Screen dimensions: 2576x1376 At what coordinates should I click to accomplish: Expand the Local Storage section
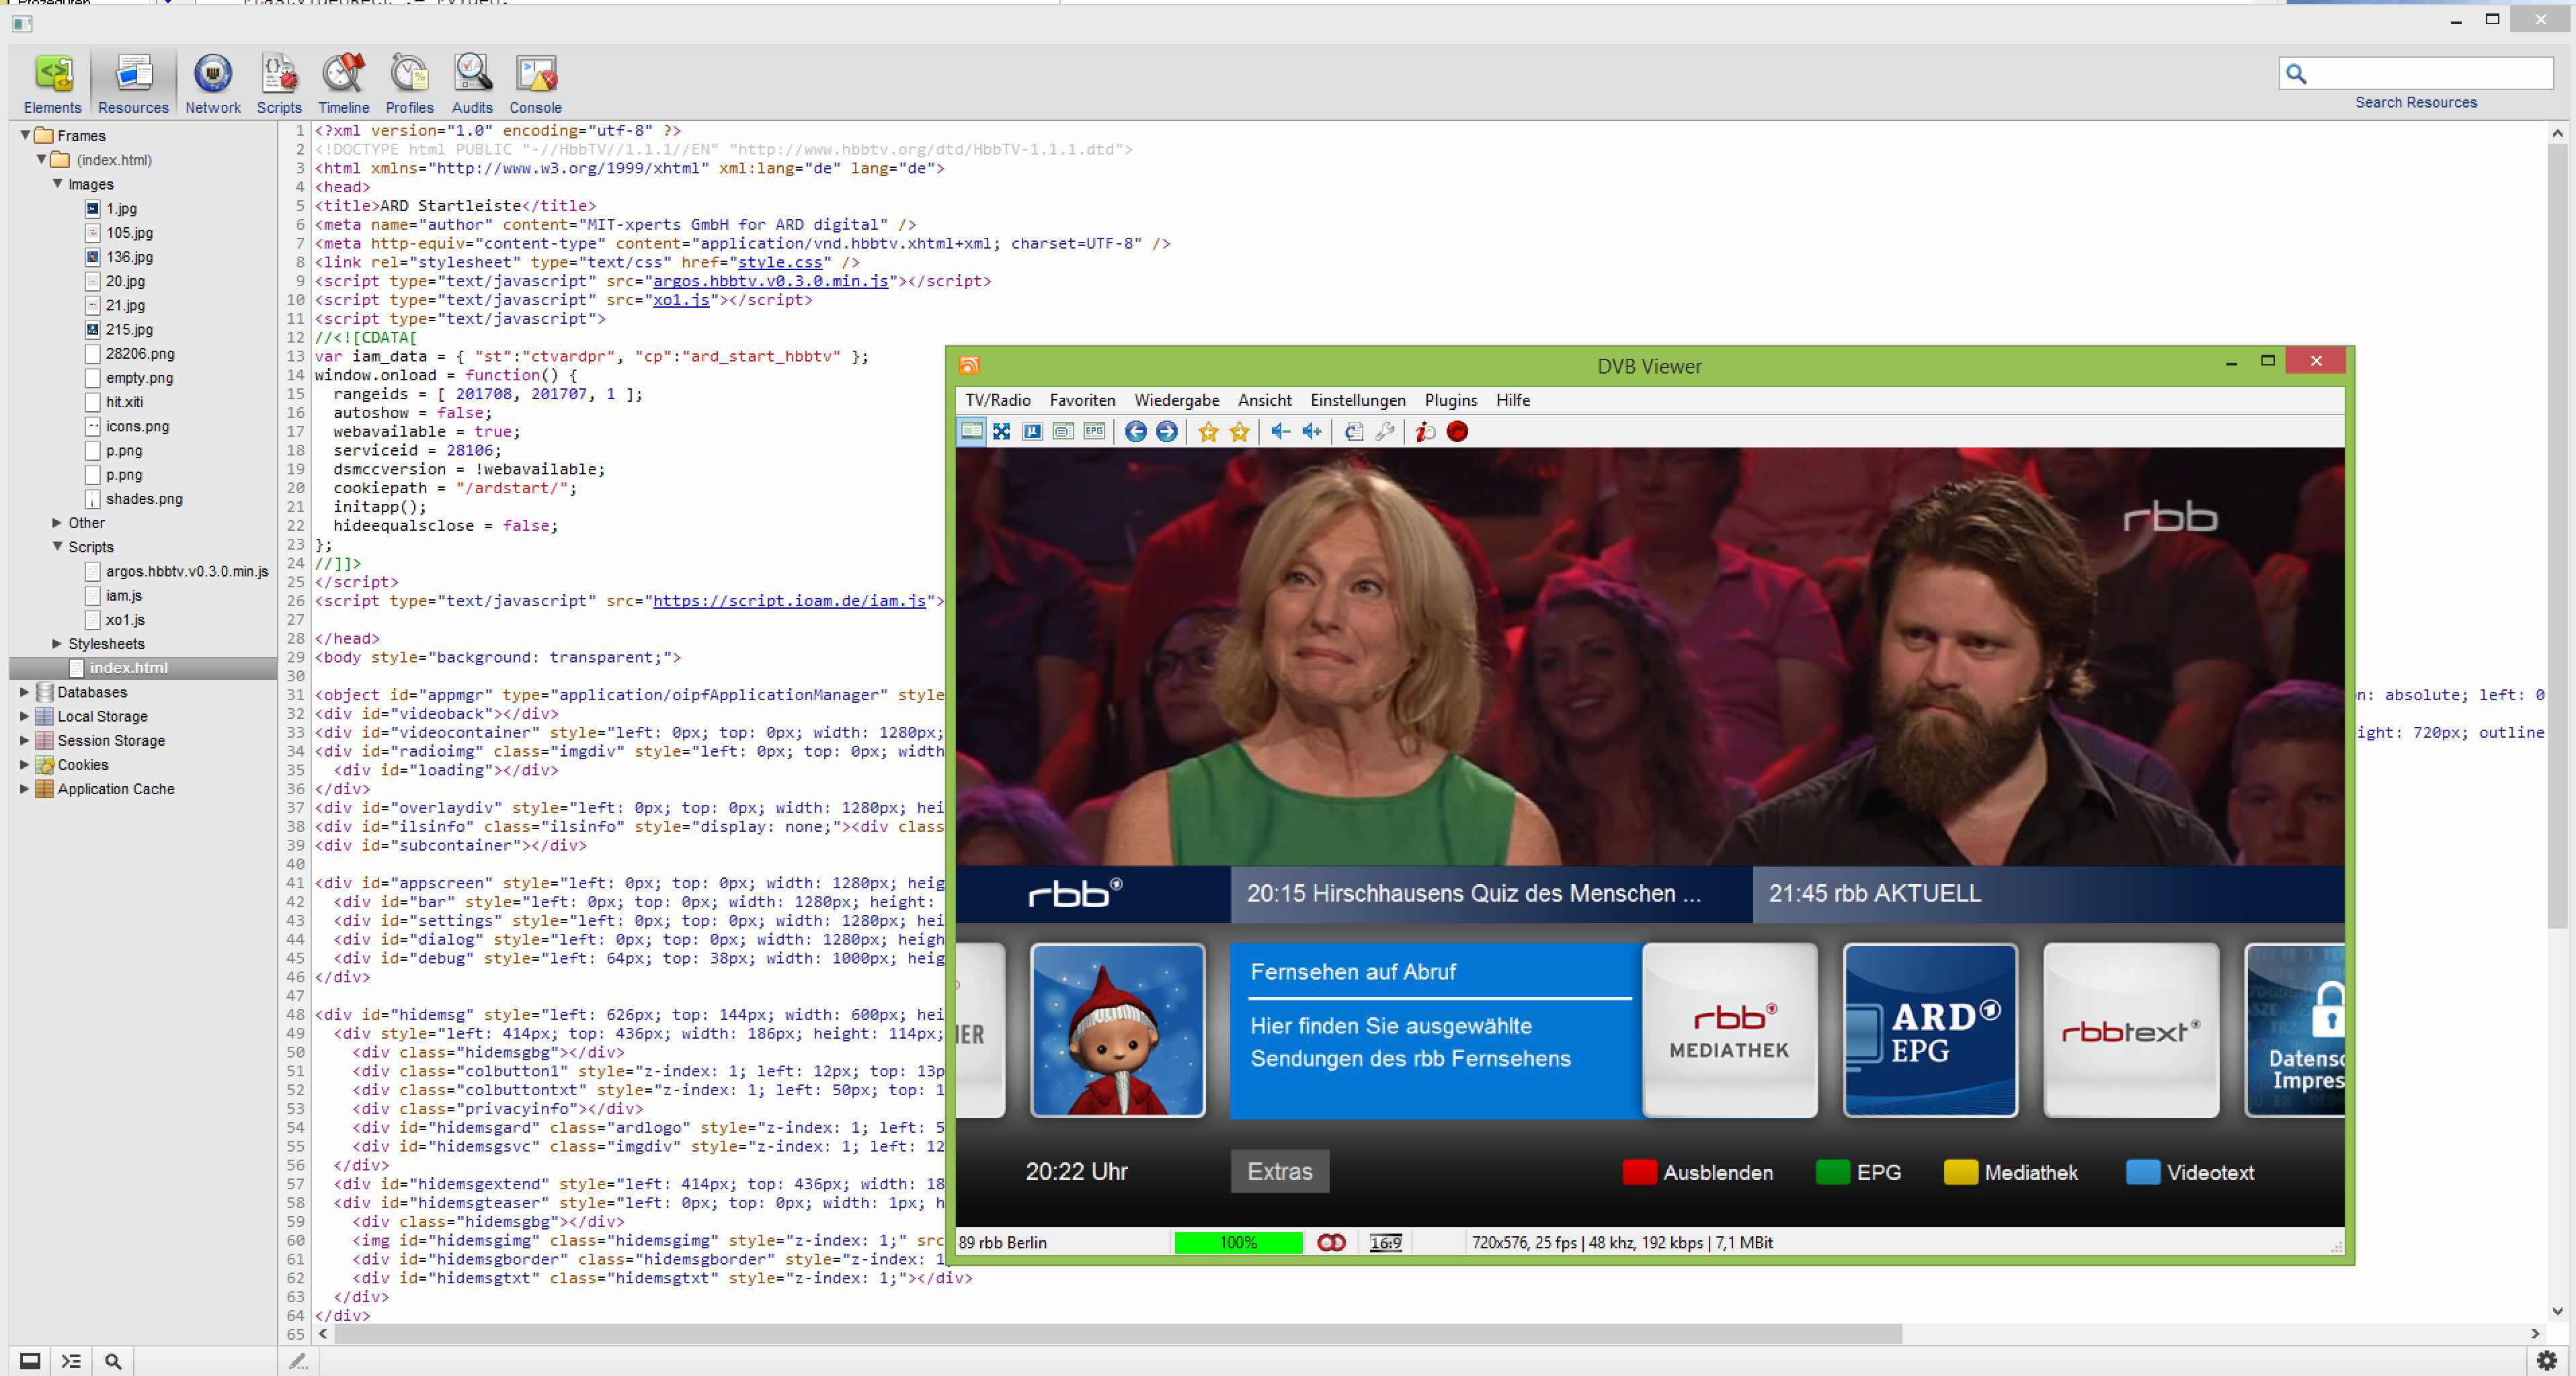click(24, 716)
